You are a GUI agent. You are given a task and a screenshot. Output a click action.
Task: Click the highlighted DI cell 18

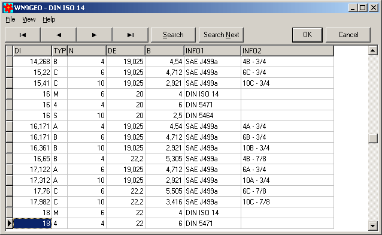pyautogui.click(x=32, y=223)
